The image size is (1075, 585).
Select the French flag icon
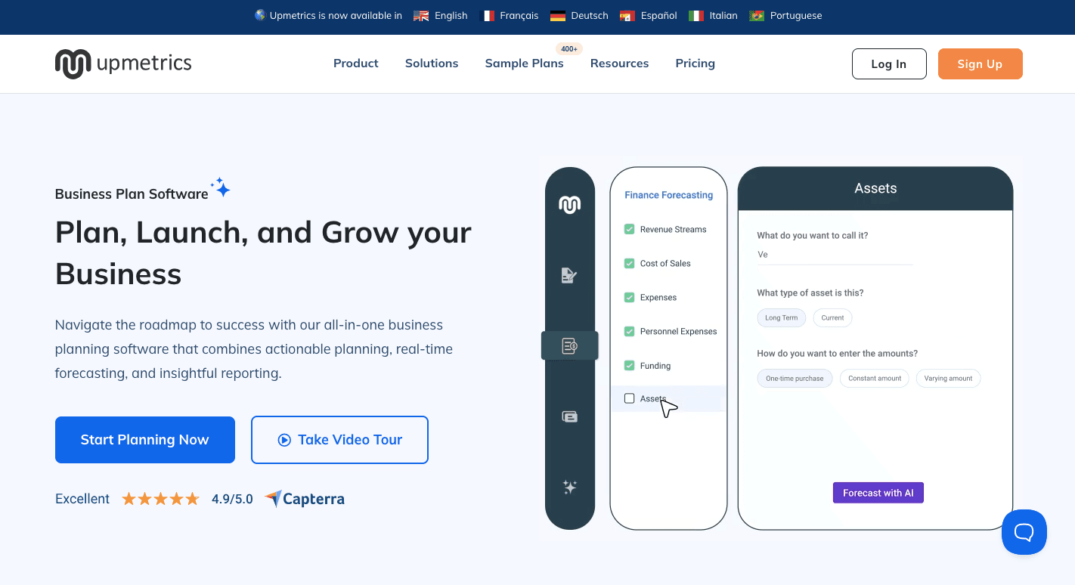click(x=486, y=16)
